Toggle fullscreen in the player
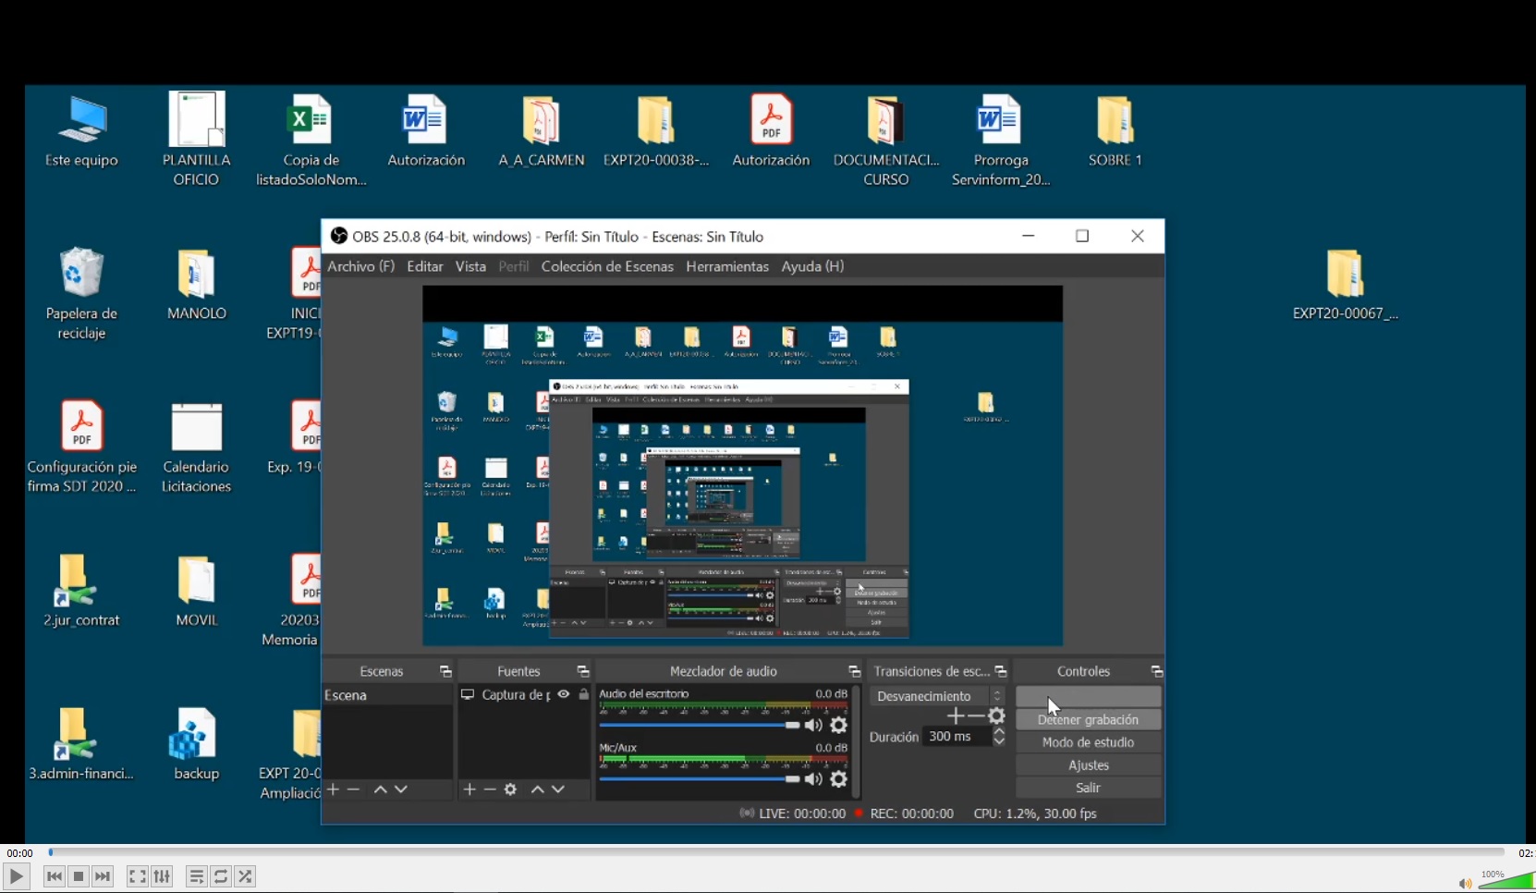The height and width of the screenshot is (893, 1536). [x=137, y=876]
